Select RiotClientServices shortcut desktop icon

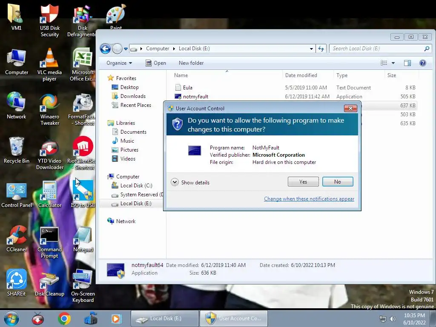(x=81, y=153)
